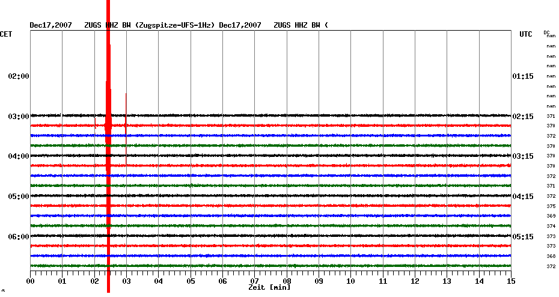This screenshot has width=559, height=297.
Task: Click the 04:15 UTC time label
Action: [523, 197]
